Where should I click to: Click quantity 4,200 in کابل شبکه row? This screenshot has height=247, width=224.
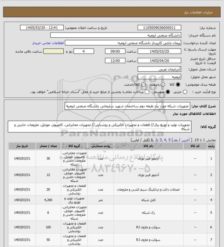(48, 200)
